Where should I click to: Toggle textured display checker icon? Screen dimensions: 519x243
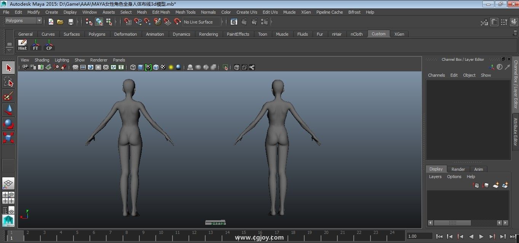163,68
